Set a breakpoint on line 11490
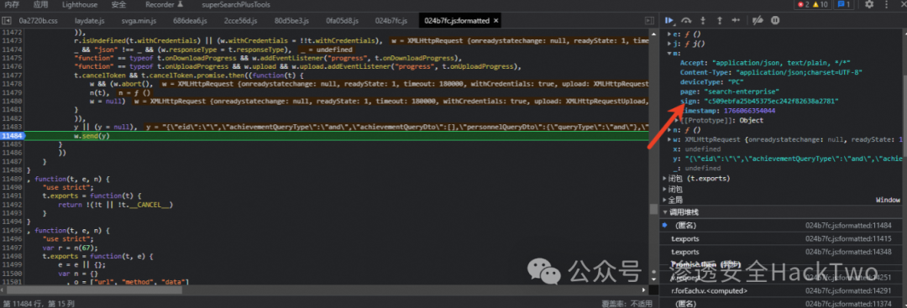 tap(12, 188)
